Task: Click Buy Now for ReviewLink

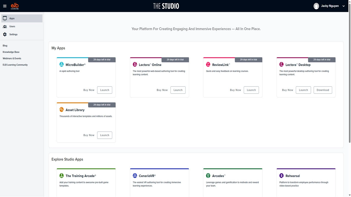Action: (236, 90)
